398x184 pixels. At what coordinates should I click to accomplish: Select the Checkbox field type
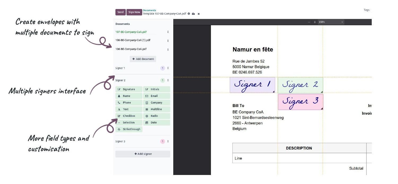pos(129,116)
